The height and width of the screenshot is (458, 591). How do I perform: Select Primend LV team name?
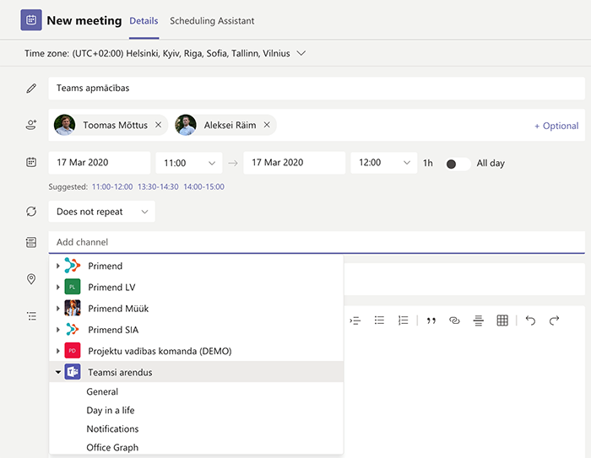[111, 288]
